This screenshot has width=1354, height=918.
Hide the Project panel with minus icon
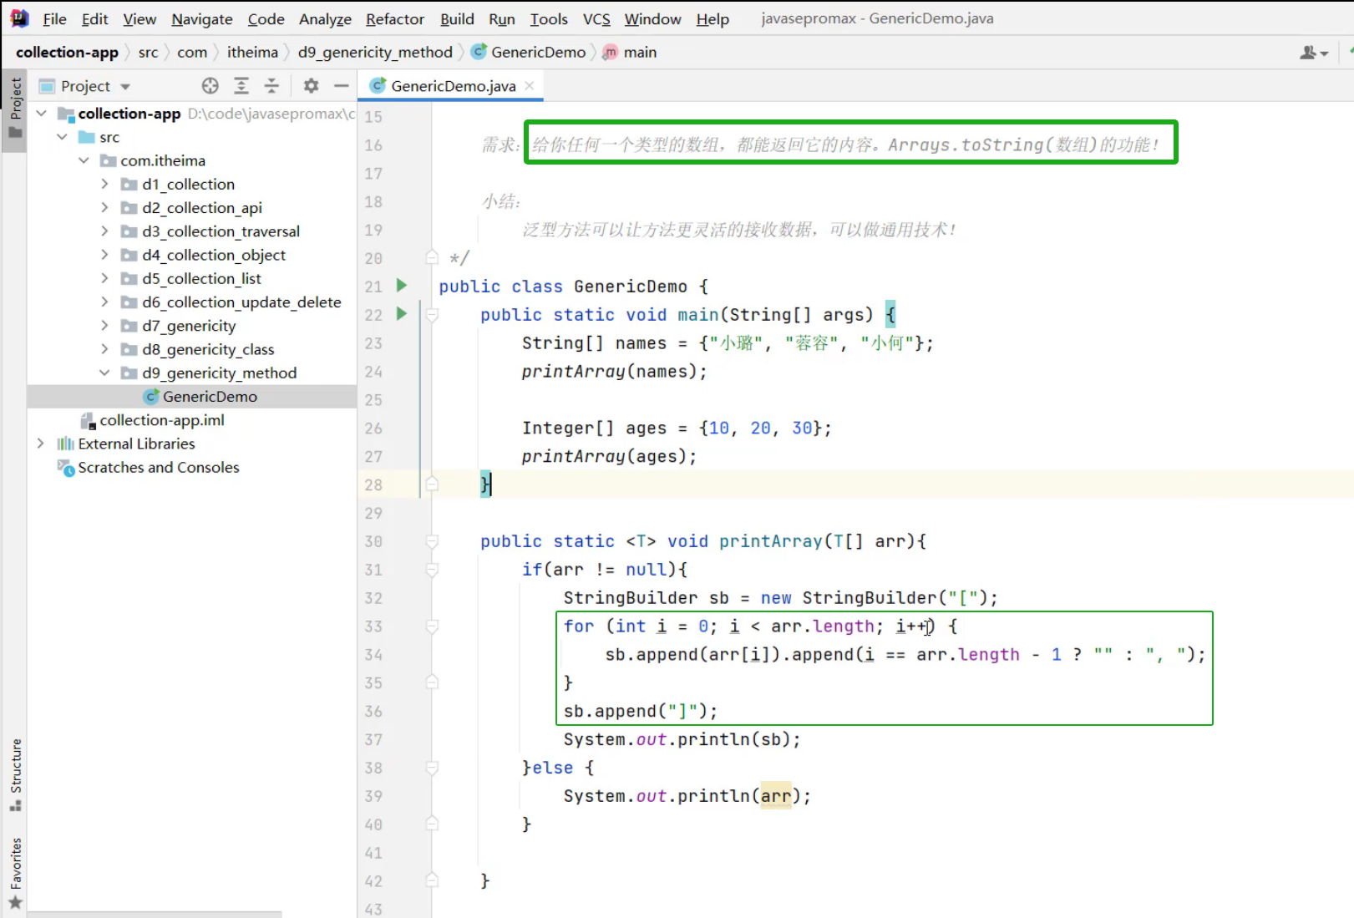tap(341, 86)
